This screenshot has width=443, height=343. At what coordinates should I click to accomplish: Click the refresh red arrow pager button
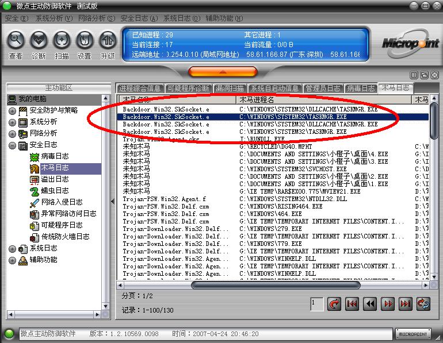[x=334, y=304]
